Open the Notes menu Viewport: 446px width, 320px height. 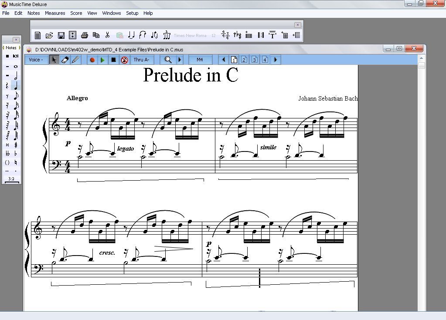tap(34, 13)
